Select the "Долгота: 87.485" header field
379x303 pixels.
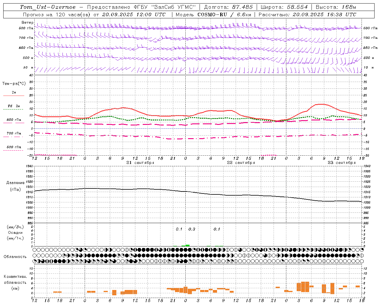[x=229, y=7]
